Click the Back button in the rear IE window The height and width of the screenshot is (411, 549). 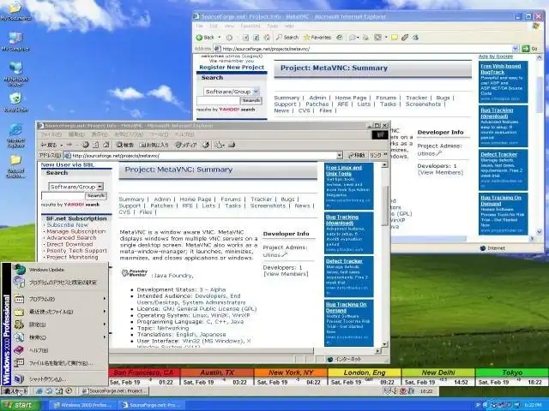click(x=205, y=38)
